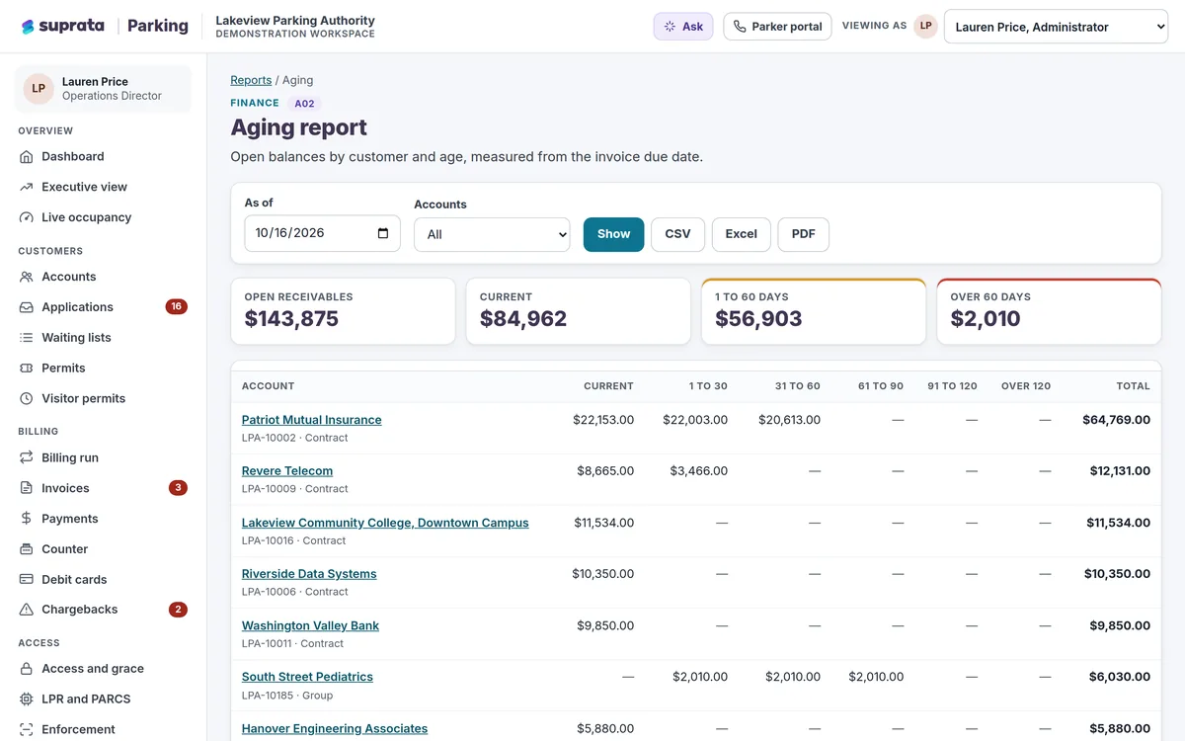Click the A02 report code tag
1185x741 pixels.
point(304,103)
